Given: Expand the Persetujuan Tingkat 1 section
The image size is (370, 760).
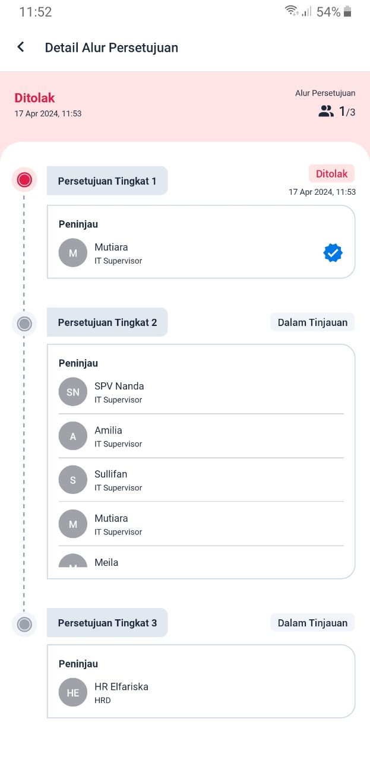Looking at the screenshot, I should [107, 180].
